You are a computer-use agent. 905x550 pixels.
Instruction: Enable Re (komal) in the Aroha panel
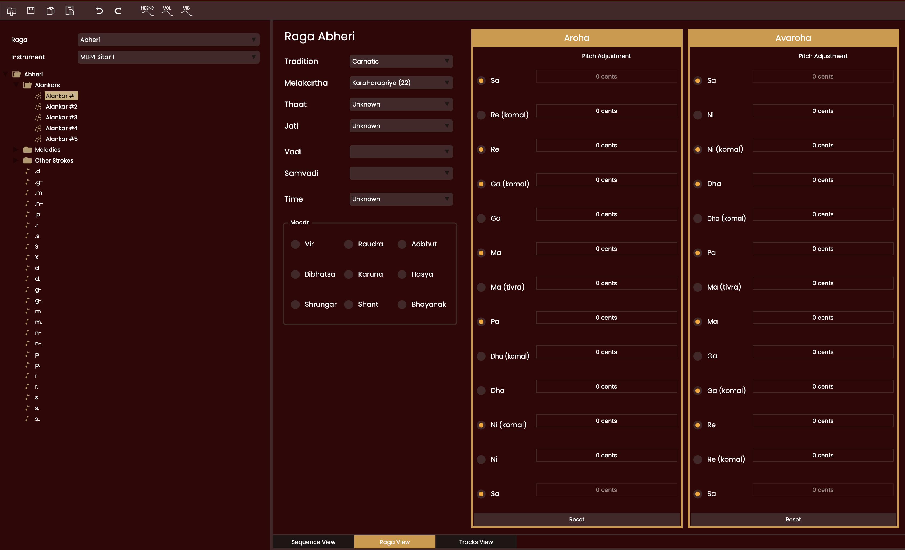481,115
